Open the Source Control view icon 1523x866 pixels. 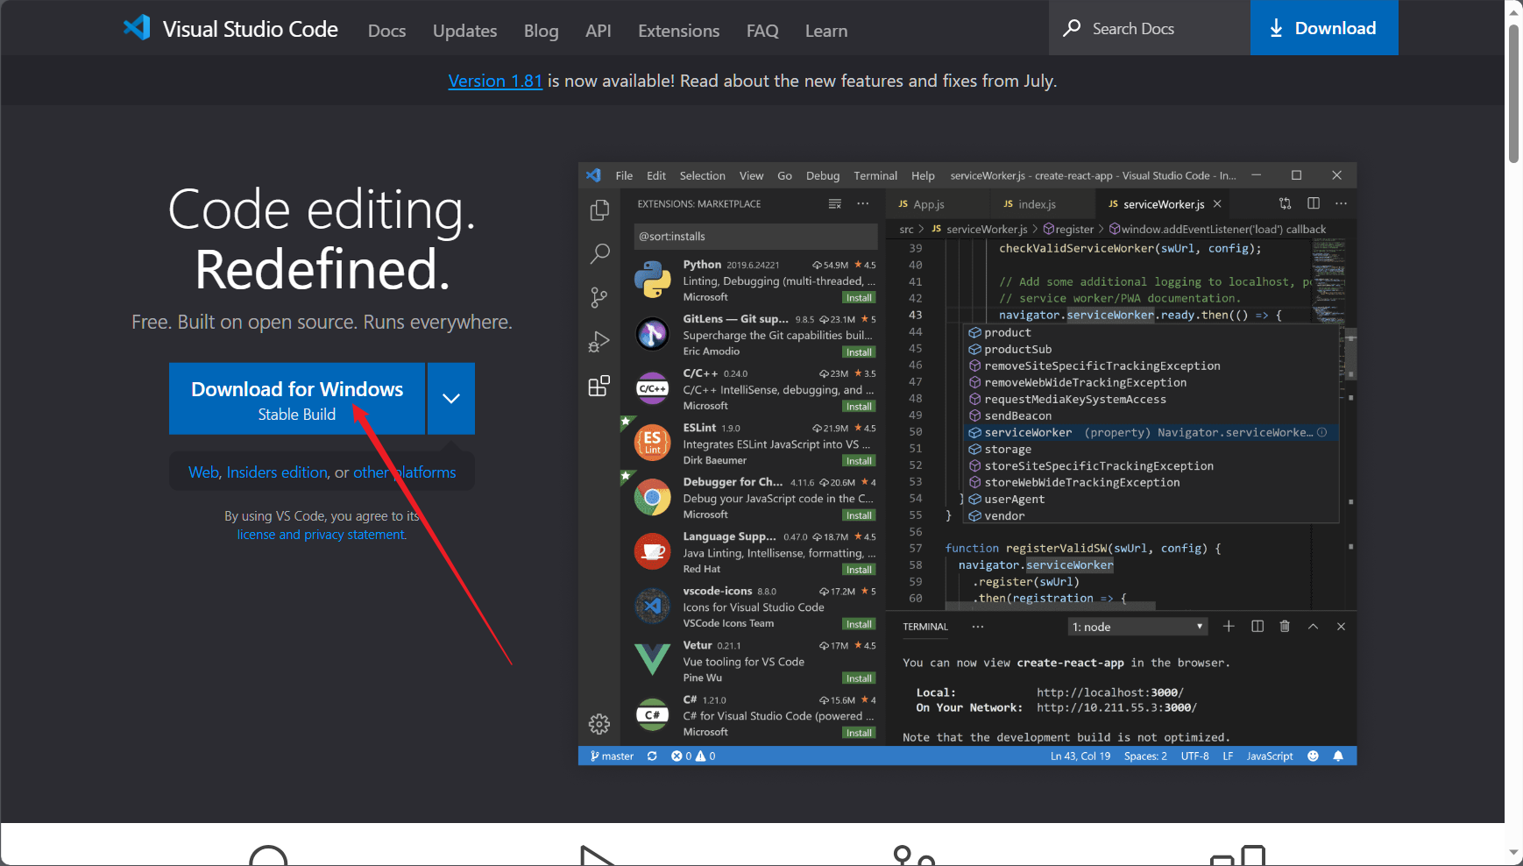pyautogui.click(x=599, y=297)
